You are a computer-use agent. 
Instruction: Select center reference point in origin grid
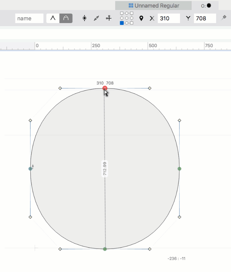[127, 18]
